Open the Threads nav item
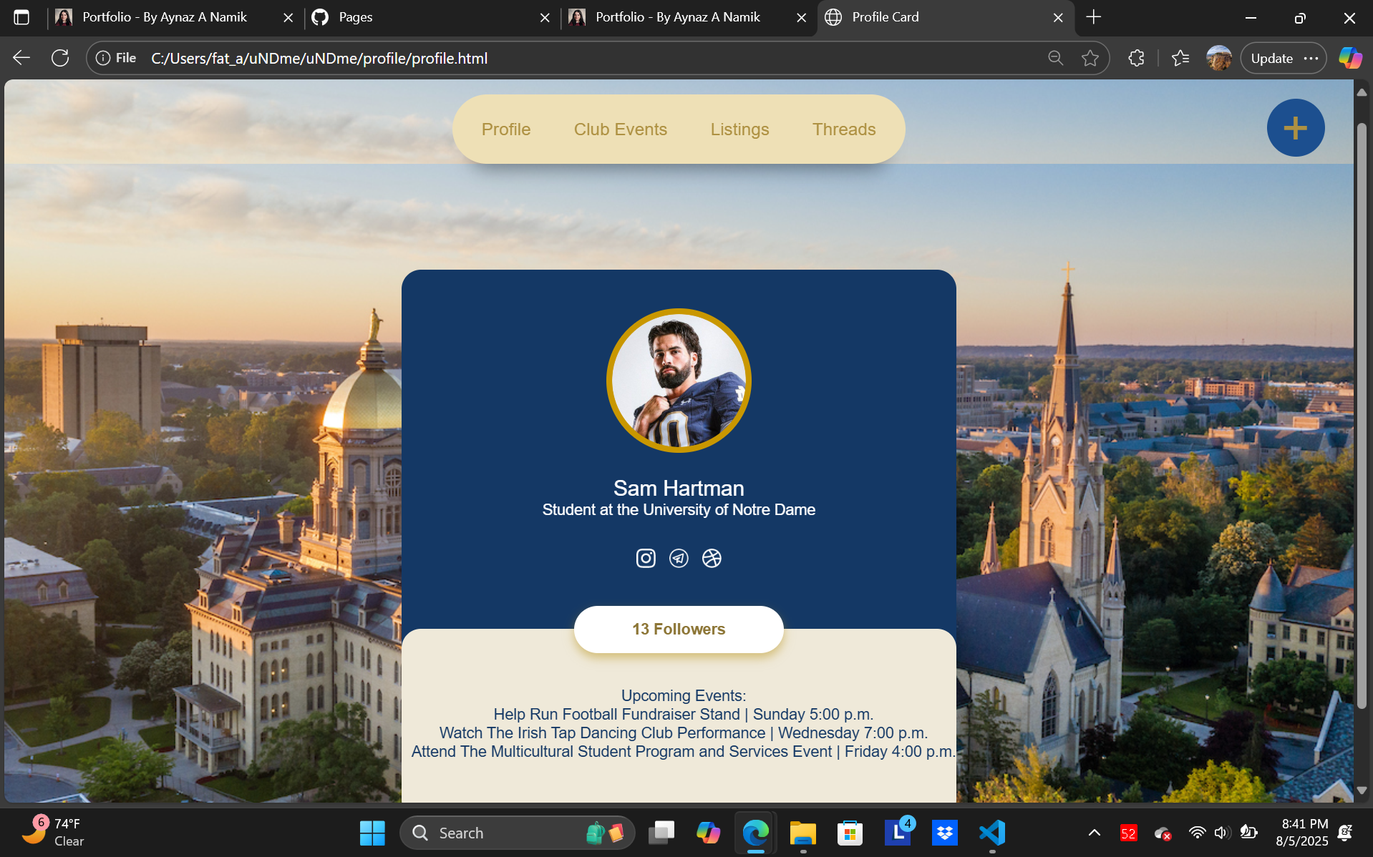This screenshot has width=1373, height=857. (x=844, y=129)
